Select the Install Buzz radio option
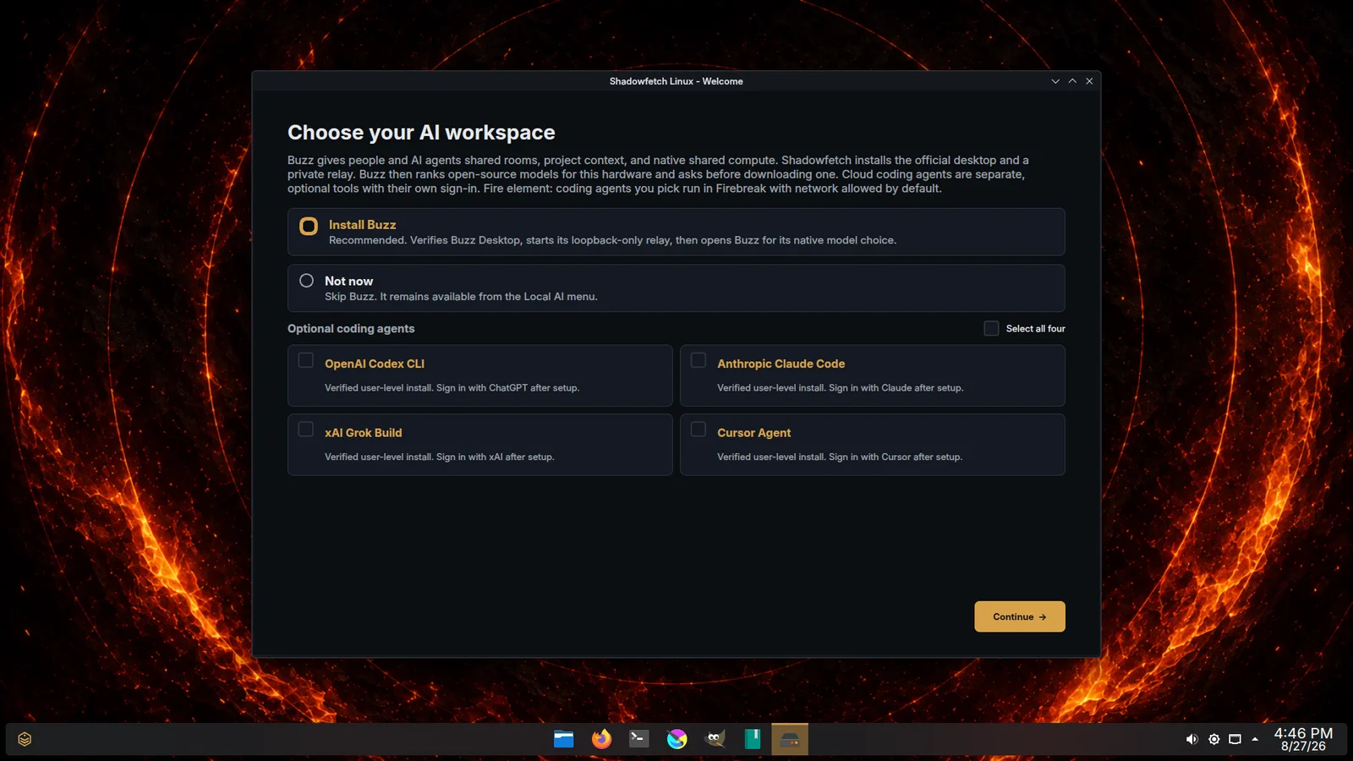 (x=309, y=226)
